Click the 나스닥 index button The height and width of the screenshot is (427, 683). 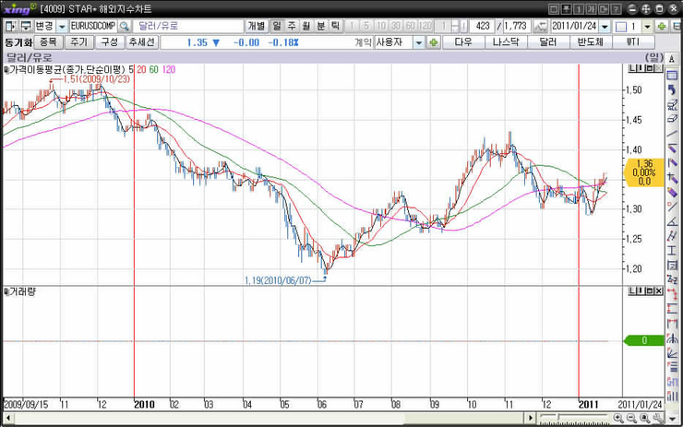click(x=506, y=42)
